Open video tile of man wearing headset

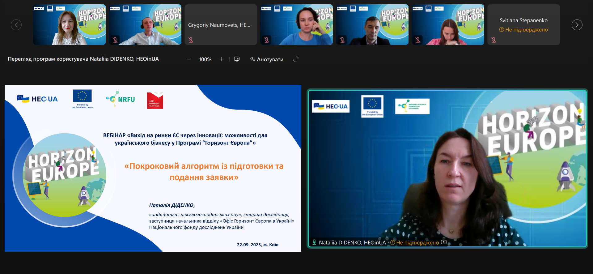click(x=145, y=25)
